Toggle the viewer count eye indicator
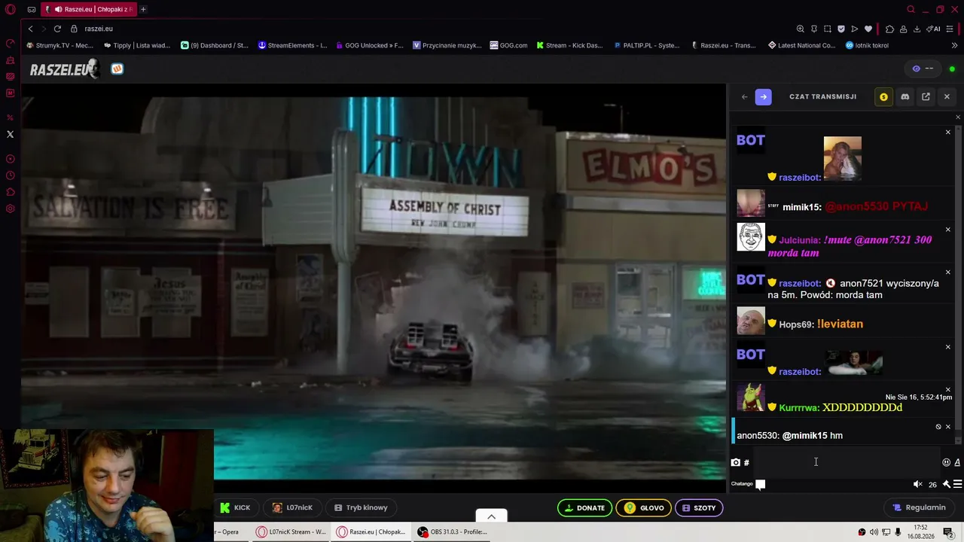Screen dimensions: 964x542 (923, 69)
